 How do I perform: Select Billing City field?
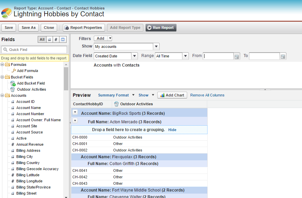pyautogui.click(x=24, y=157)
